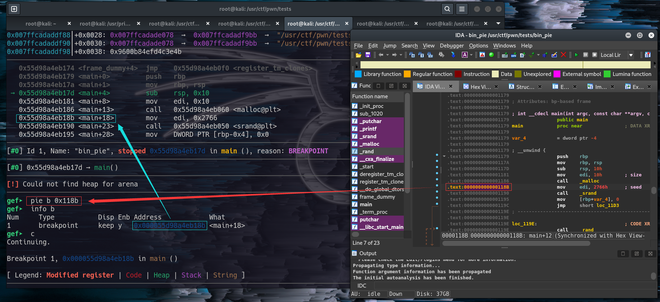Open the Jump menu in IDA
Viewport: 660px width, 302px height.
(x=390, y=46)
